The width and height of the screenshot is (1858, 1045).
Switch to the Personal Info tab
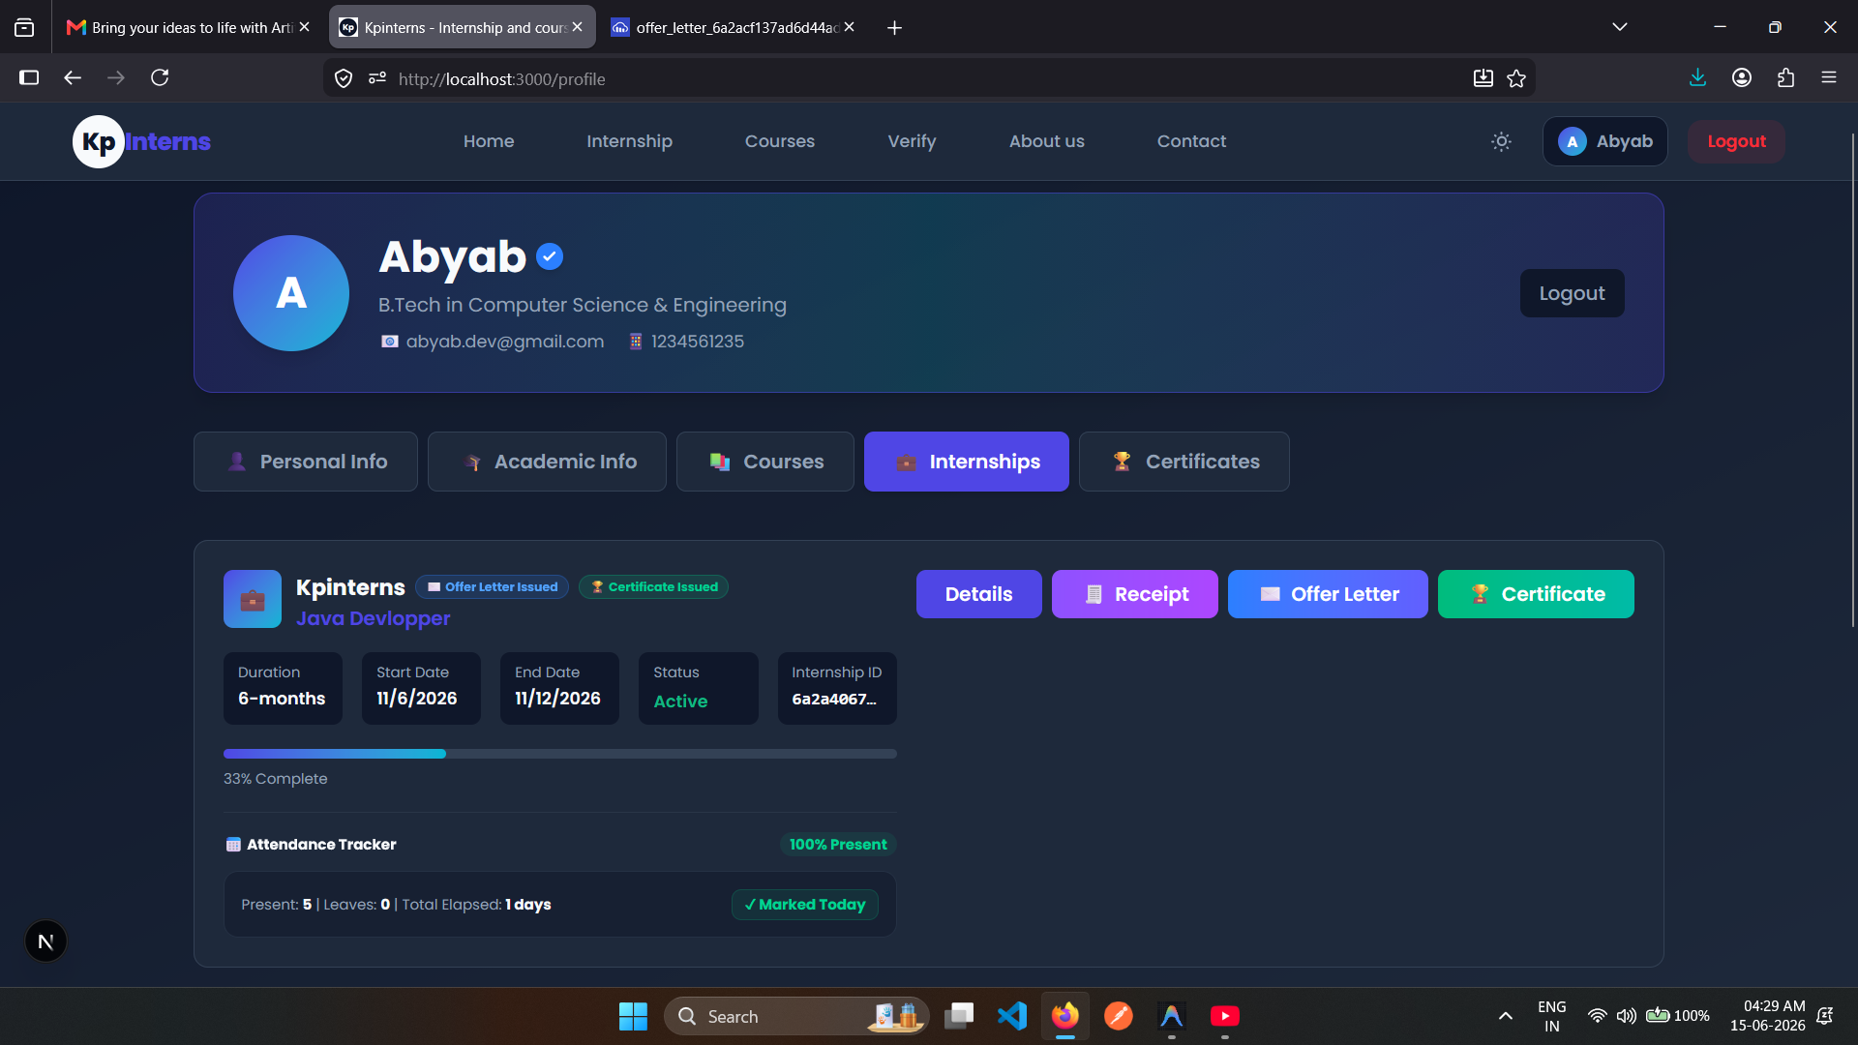[306, 462]
